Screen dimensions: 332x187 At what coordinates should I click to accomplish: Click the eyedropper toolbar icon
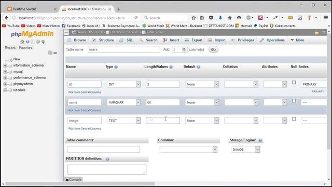point(275,18)
